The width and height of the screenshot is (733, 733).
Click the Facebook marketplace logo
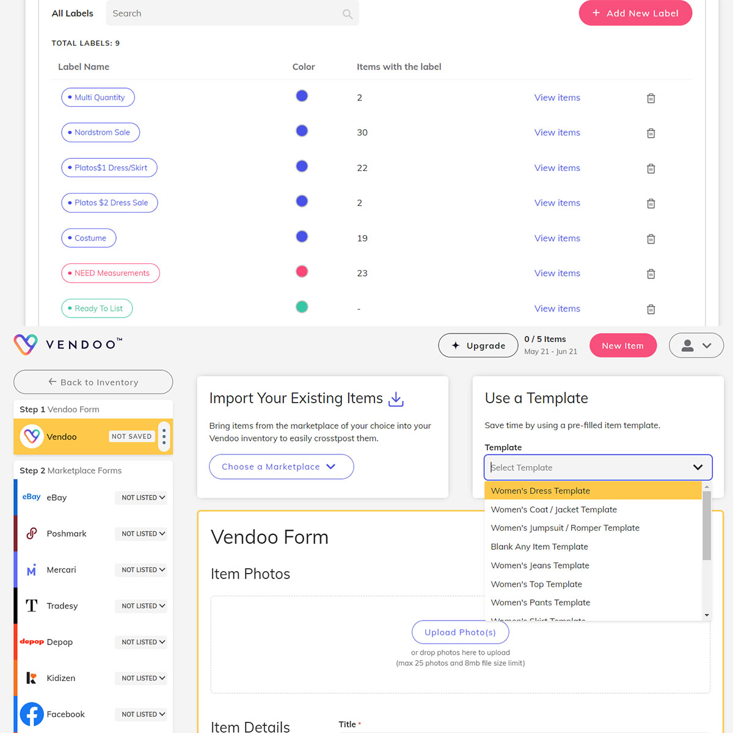tap(32, 714)
